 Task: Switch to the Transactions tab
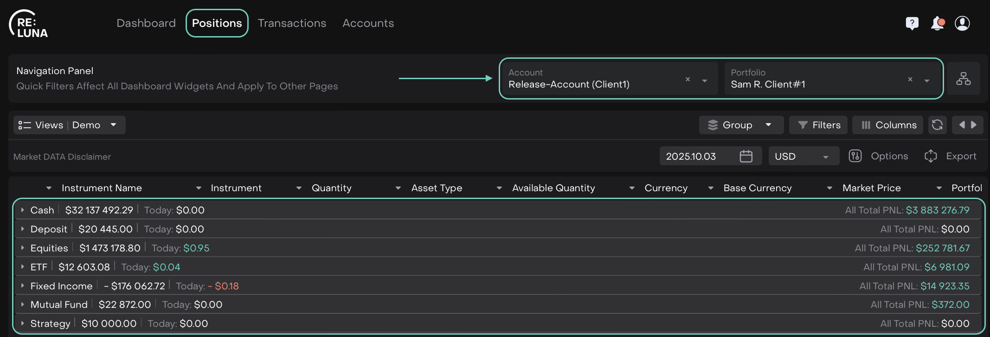pos(292,23)
